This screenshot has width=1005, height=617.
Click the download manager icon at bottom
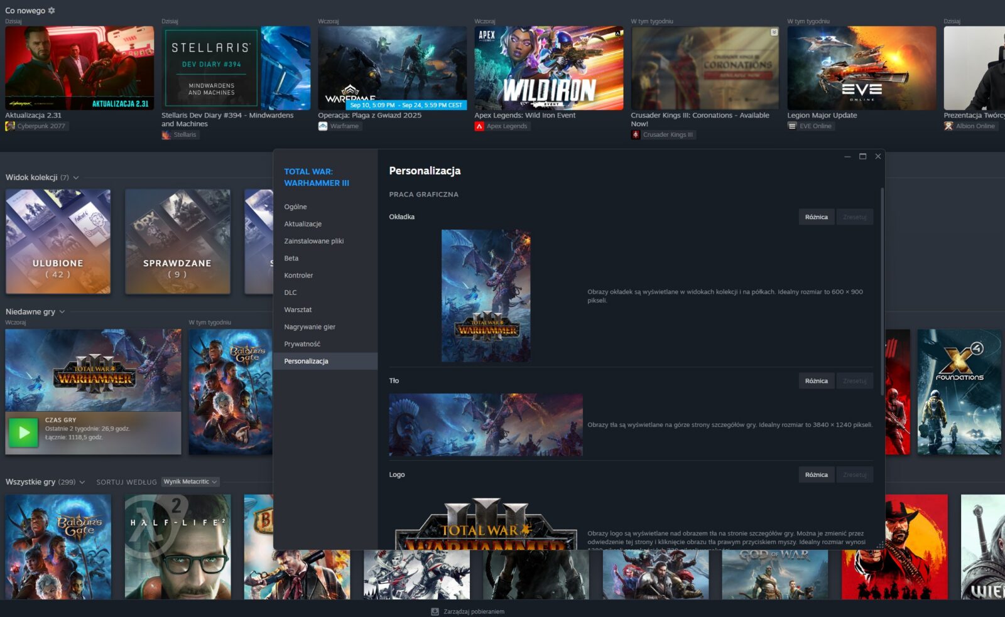click(x=435, y=611)
